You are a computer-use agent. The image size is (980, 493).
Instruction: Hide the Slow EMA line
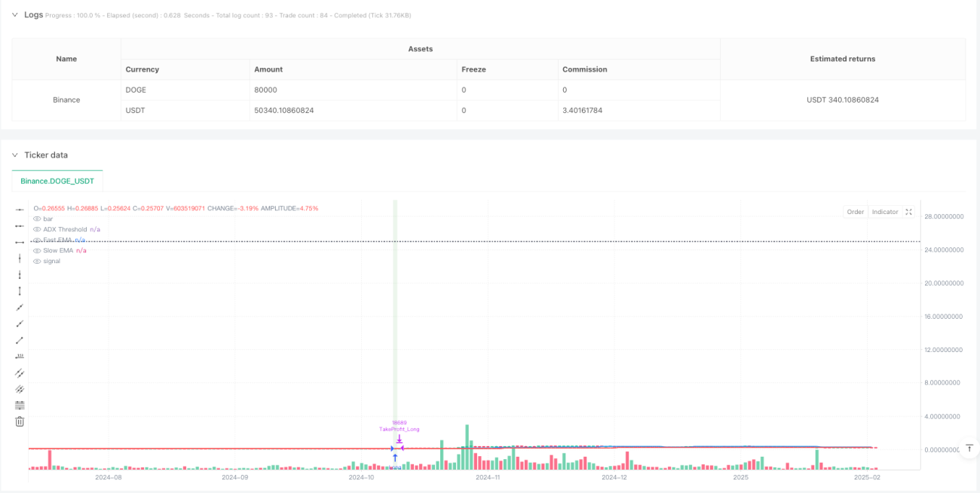37,250
